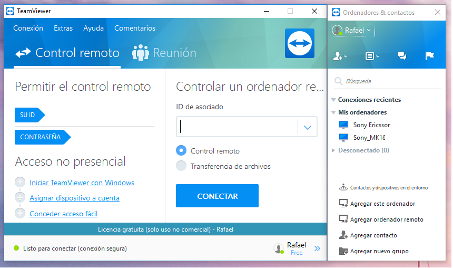Click Agregar este ordenador
Screen dimensions: 453x268
point(382,204)
